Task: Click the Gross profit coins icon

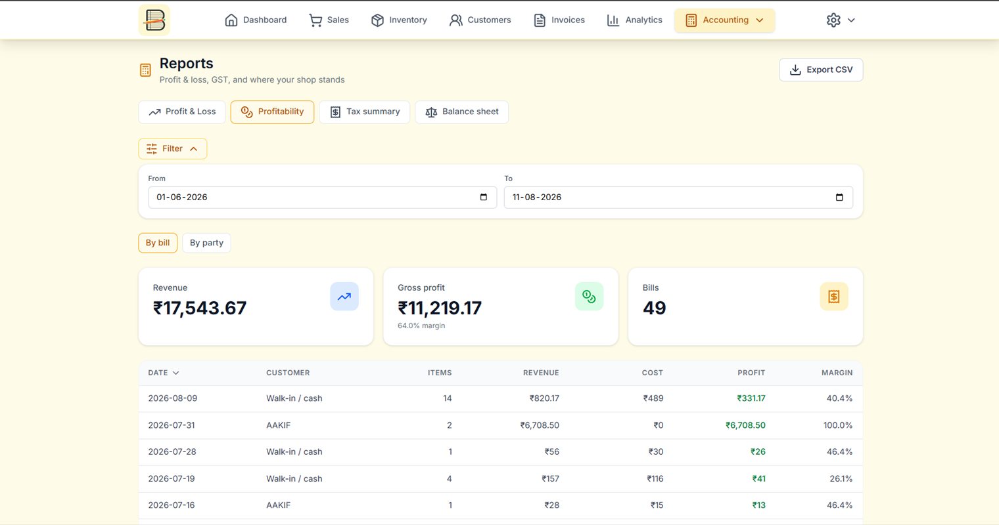Action: pyautogui.click(x=589, y=297)
